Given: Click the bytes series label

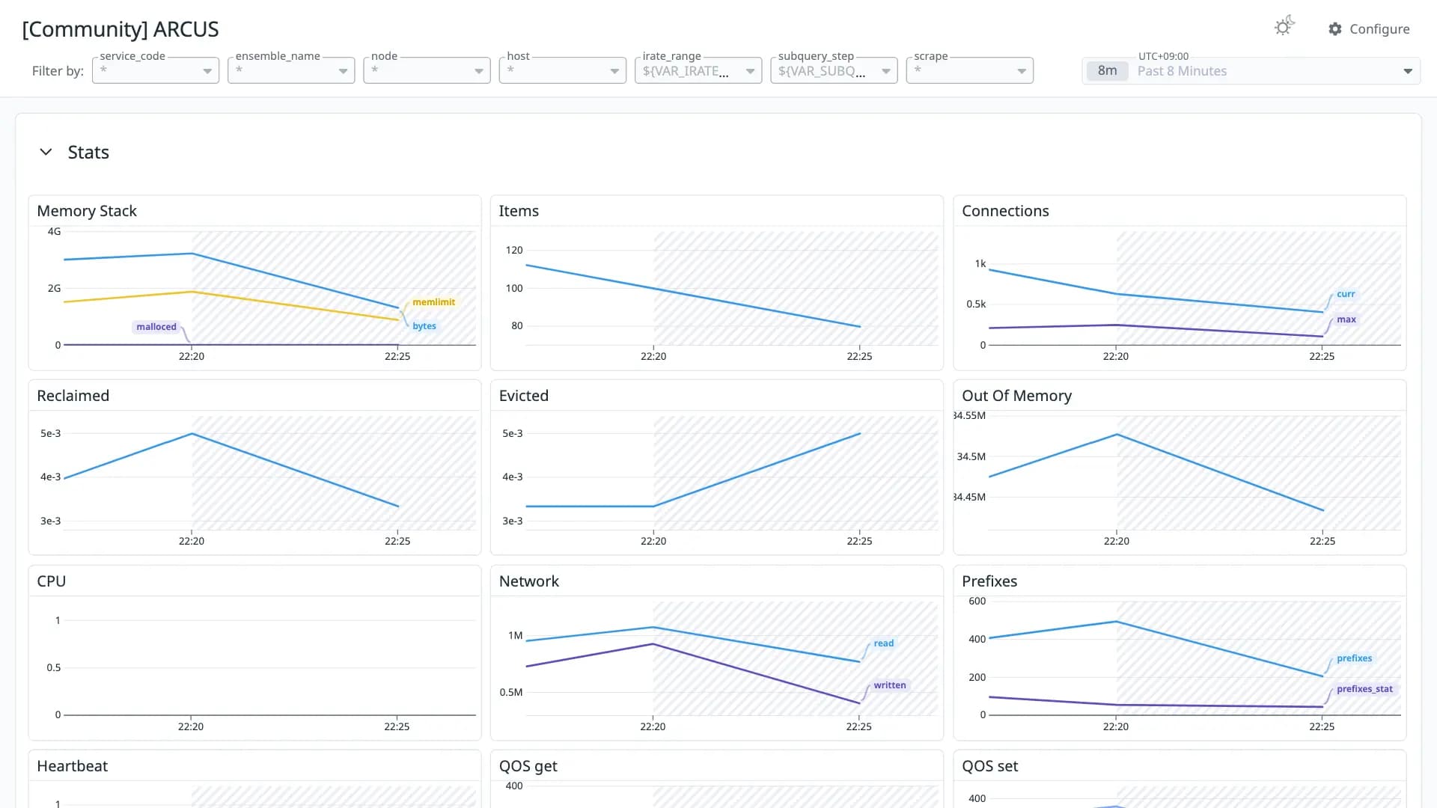Looking at the screenshot, I should [x=424, y=326].
